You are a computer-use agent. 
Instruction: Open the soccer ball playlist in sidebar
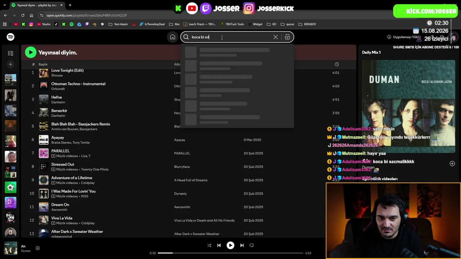10,187
